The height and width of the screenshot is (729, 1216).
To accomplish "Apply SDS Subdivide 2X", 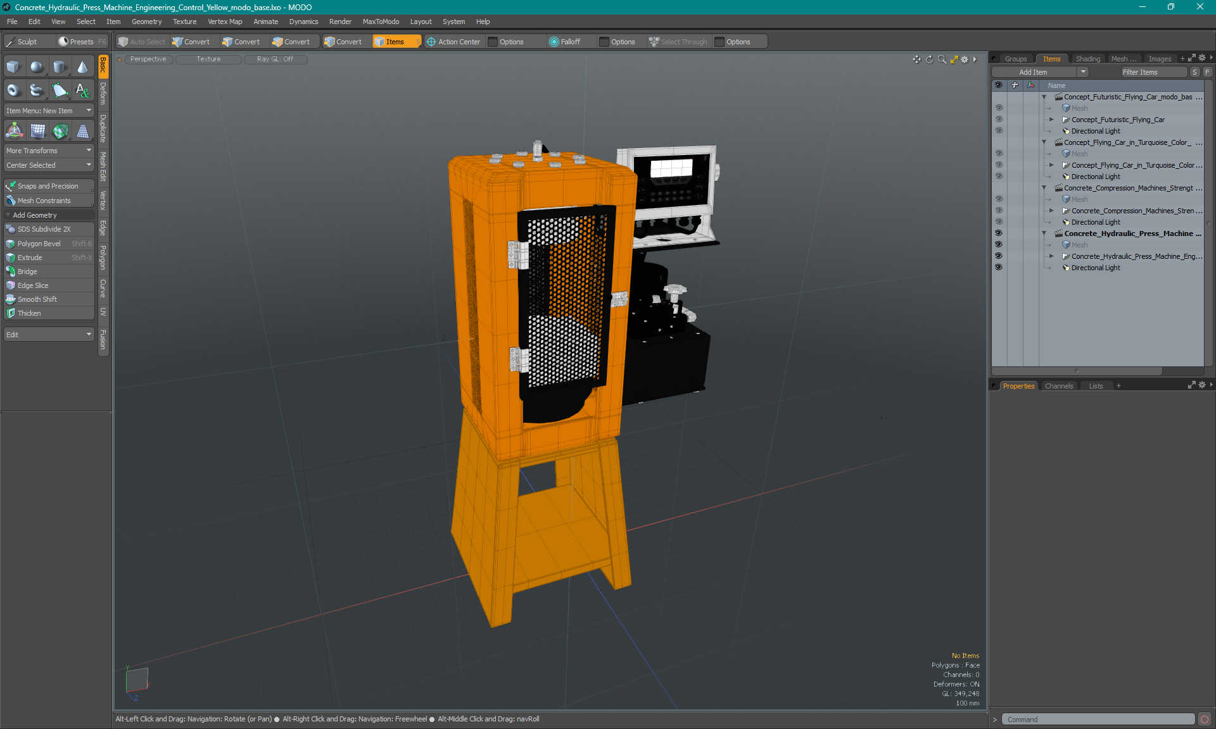I will (x=49, y=229).
